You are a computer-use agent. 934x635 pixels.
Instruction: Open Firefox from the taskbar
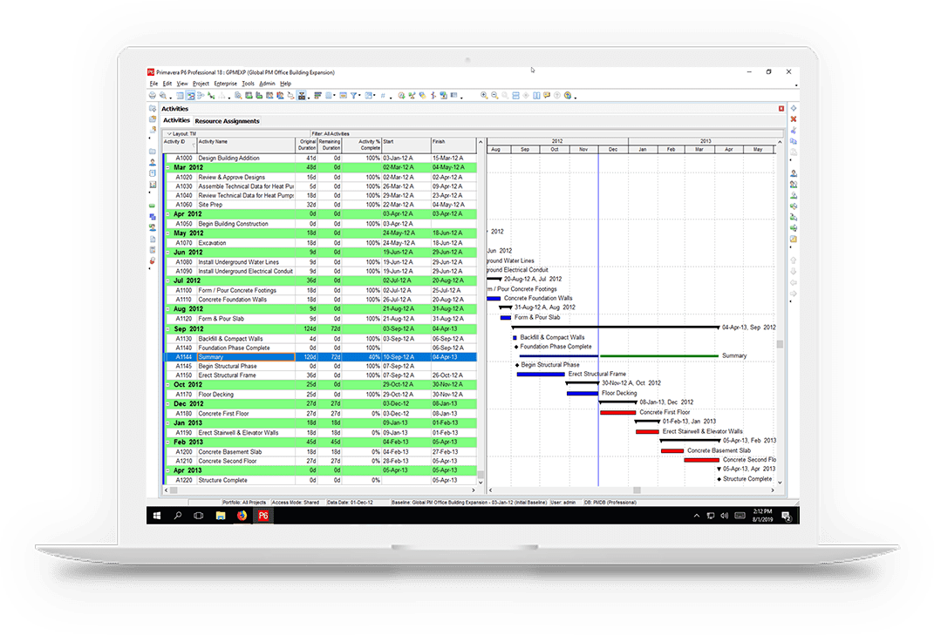click(242, 516)
